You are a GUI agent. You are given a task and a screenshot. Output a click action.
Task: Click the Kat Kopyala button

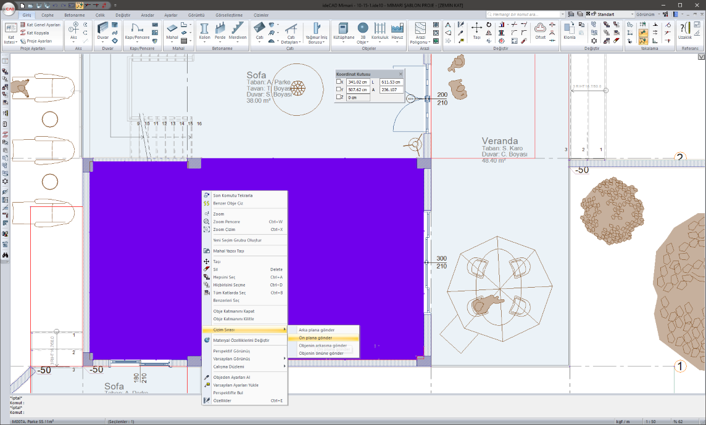(37, 33)
